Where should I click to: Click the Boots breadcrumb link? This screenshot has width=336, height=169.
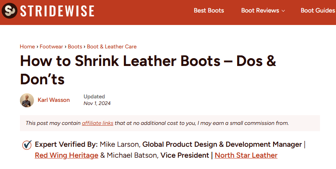pyautogui.click(x=75, y=46)
